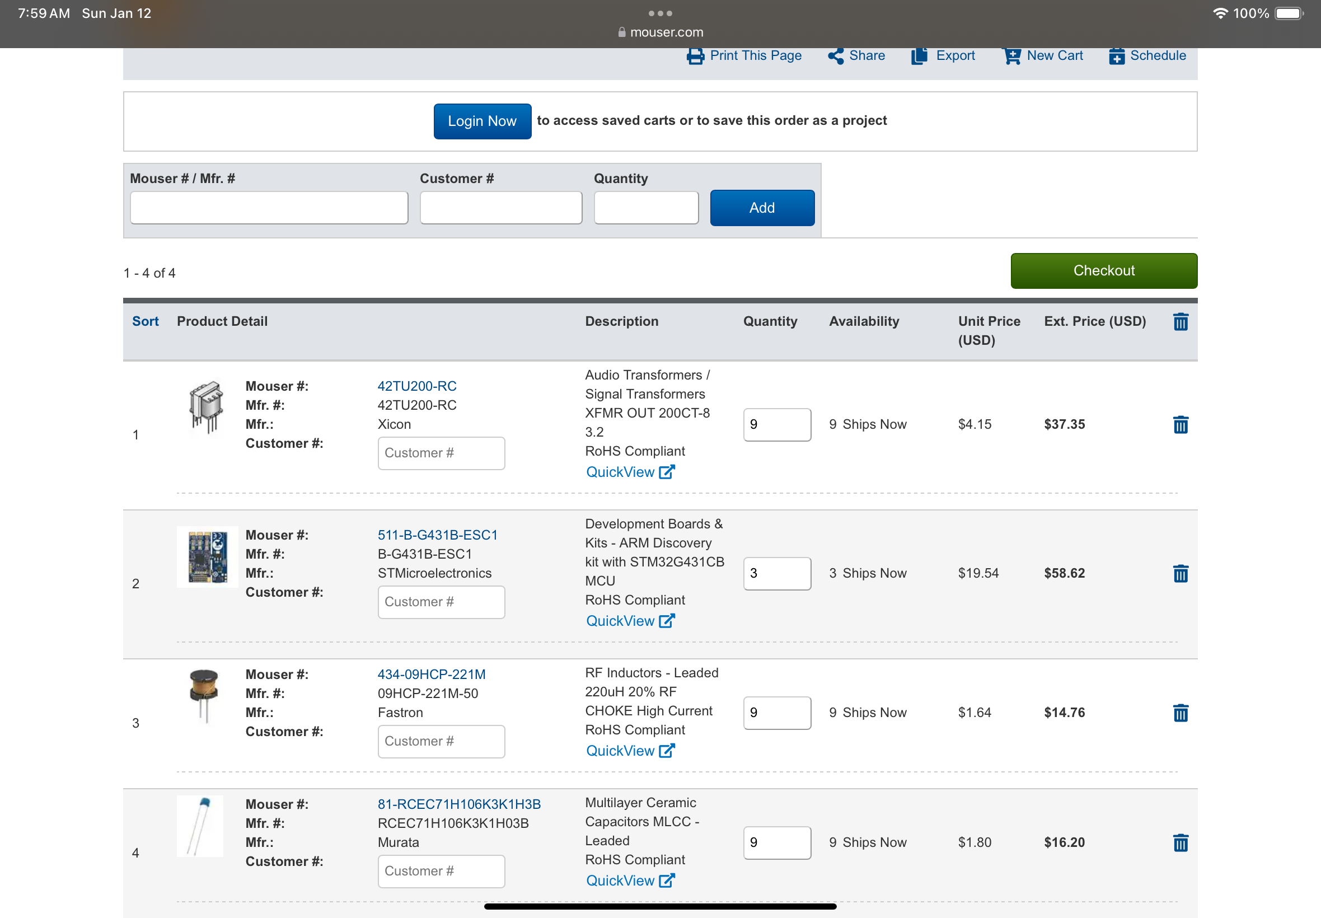Tap the battery indicator icon
Viewport: 1321px width, 918px height.
click(x=1289, y=13)
